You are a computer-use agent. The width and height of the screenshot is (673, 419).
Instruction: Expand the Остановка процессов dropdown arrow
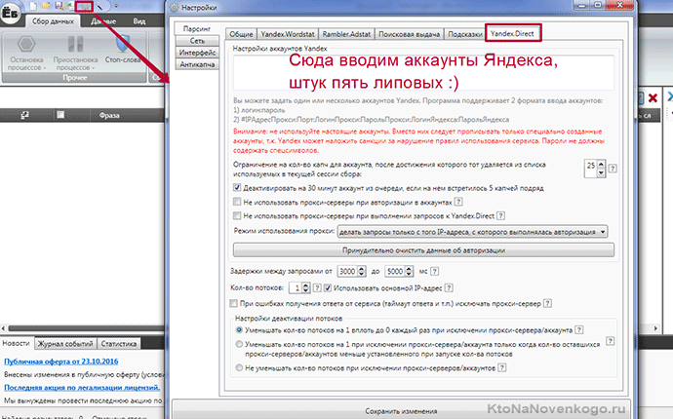[x=45, y=68]
